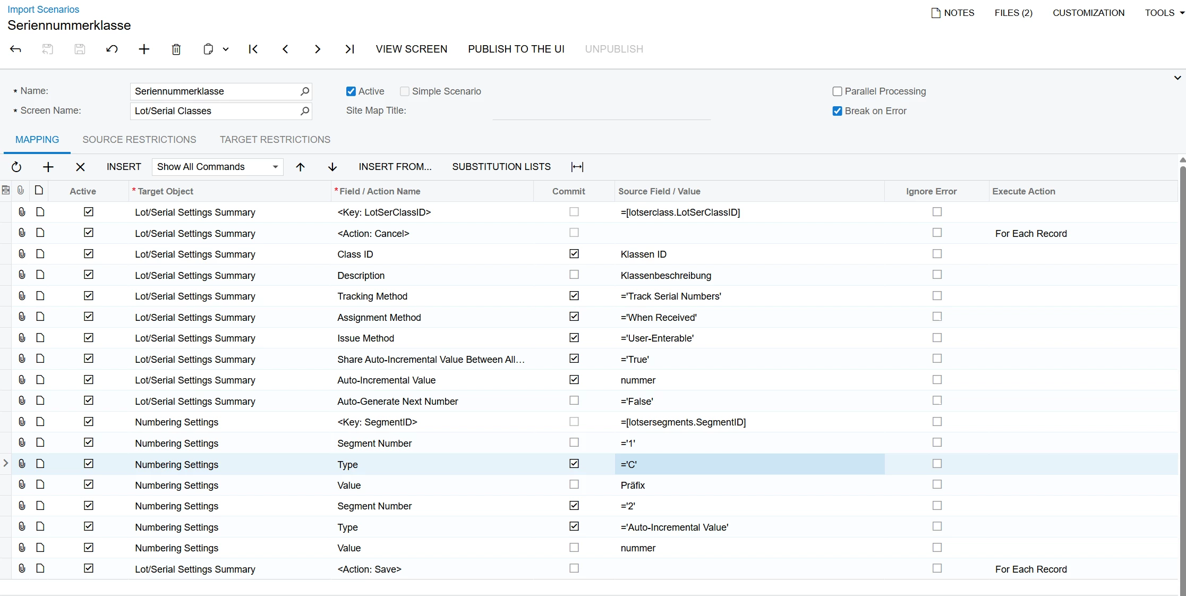Go to the last record icon
This screenshot has height=596, width=1186.
tap(349, 49)
